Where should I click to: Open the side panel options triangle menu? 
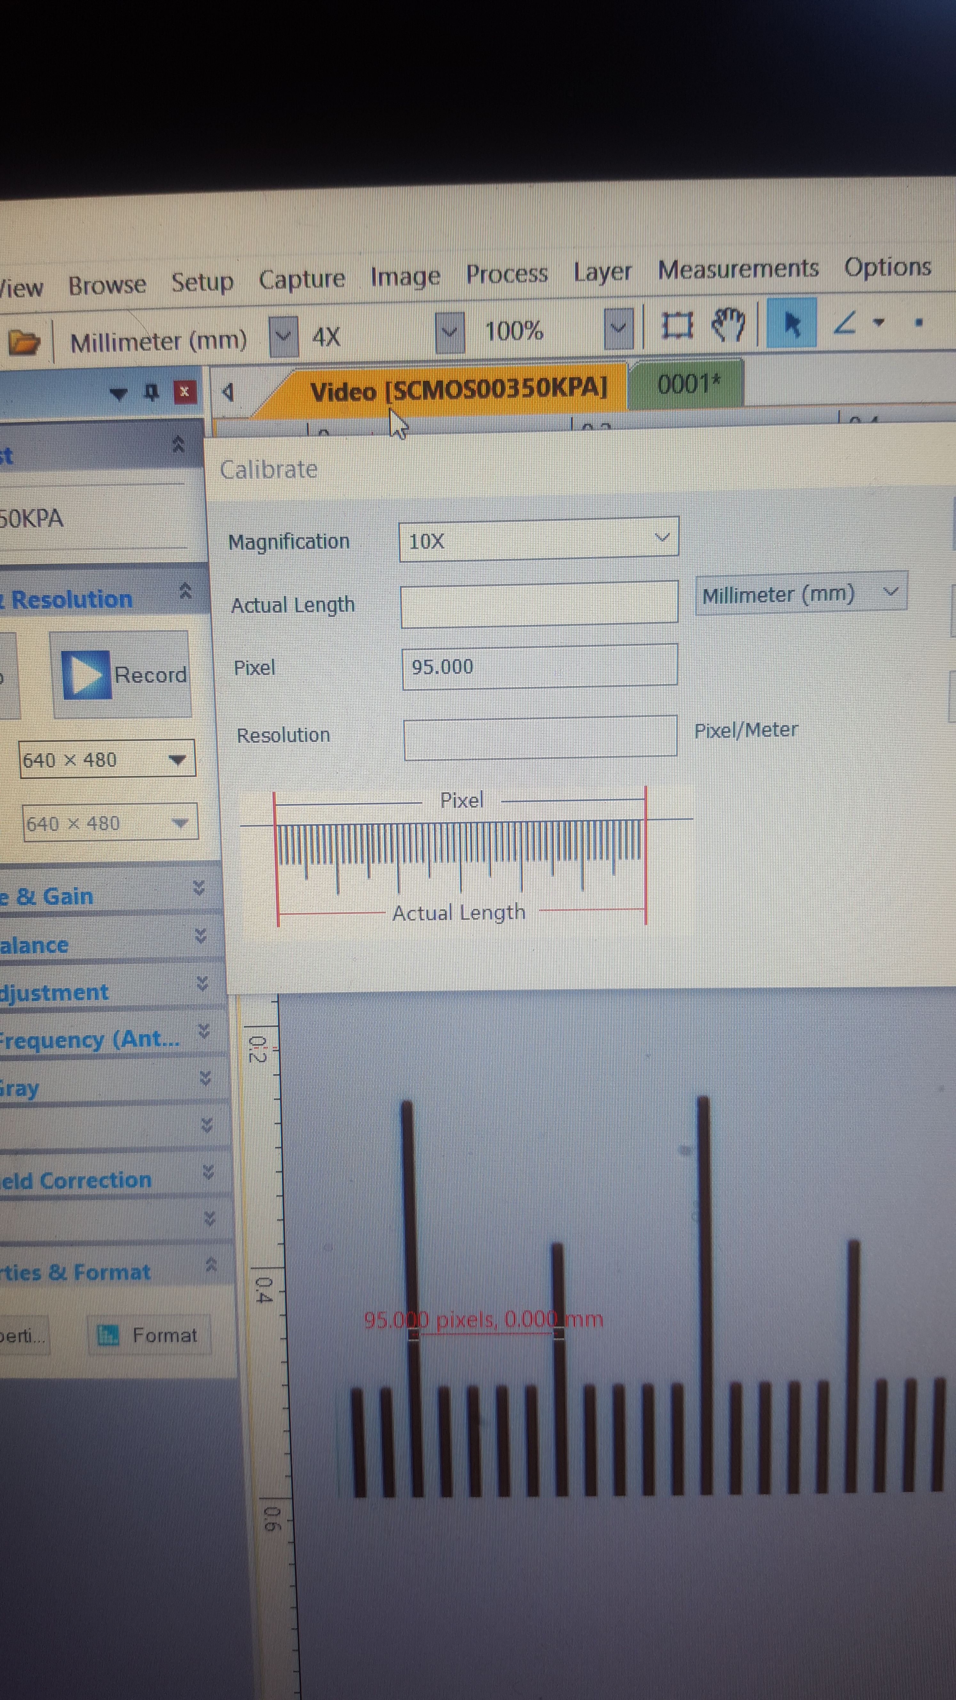click(119, 394)
